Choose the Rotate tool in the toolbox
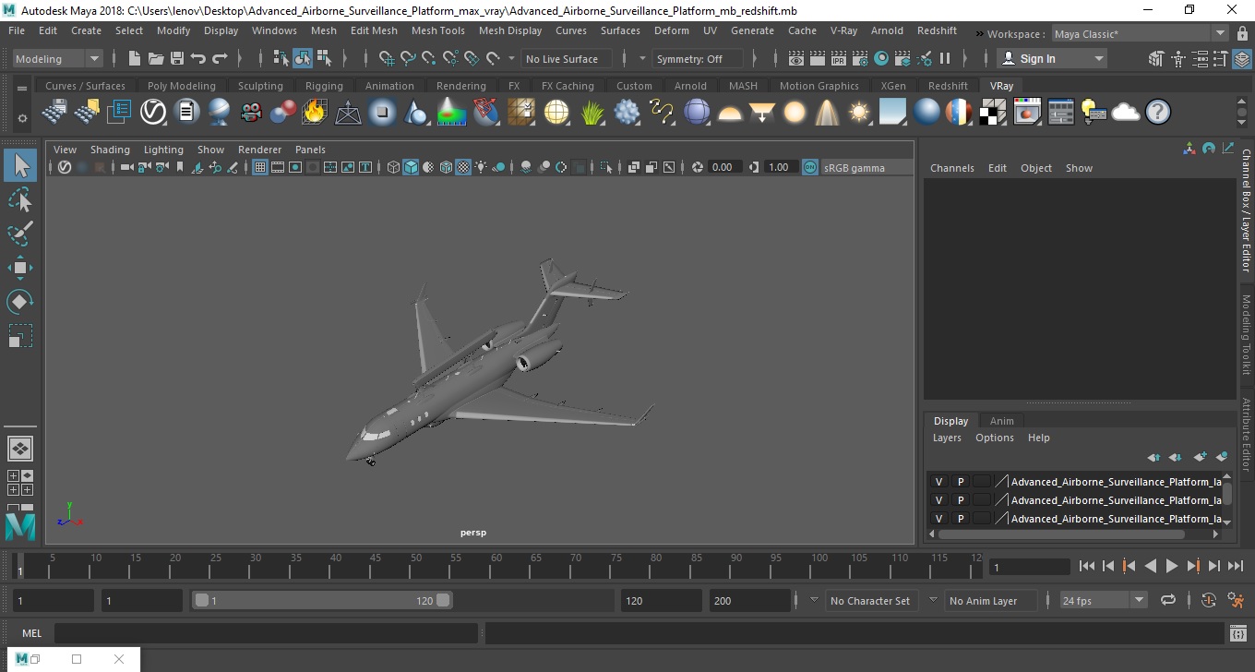The image size is (1255, 672). (x=20, y=301)
